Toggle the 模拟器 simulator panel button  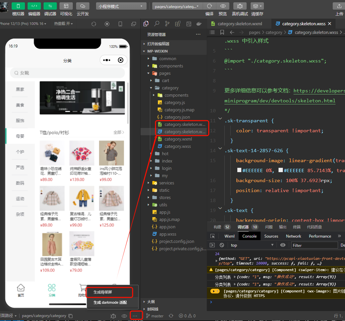tap(18, 6)
